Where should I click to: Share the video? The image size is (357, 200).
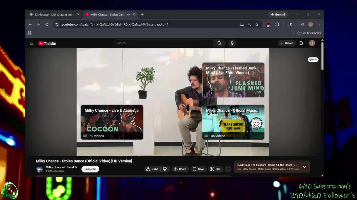pos(180,169)
